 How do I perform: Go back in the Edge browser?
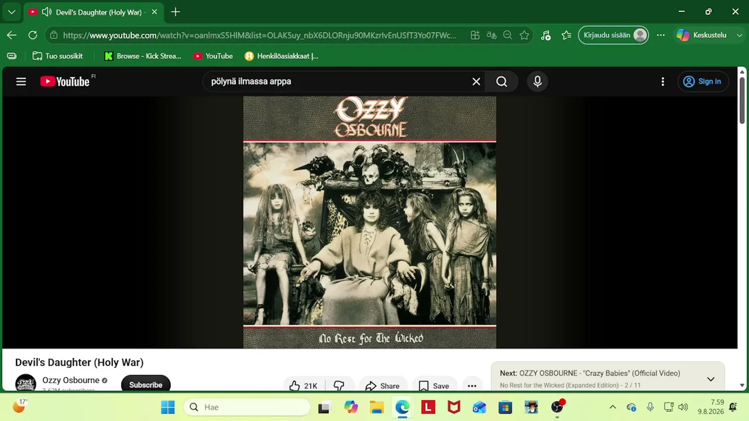coord(12,35)
